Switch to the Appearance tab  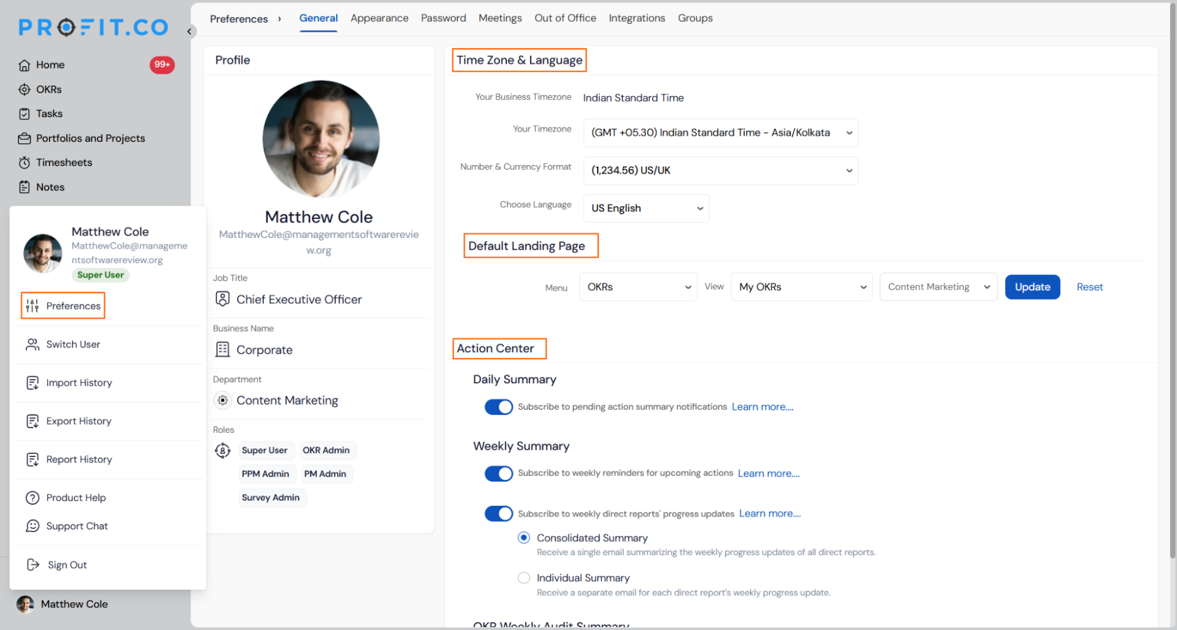(x=379, y=18)
